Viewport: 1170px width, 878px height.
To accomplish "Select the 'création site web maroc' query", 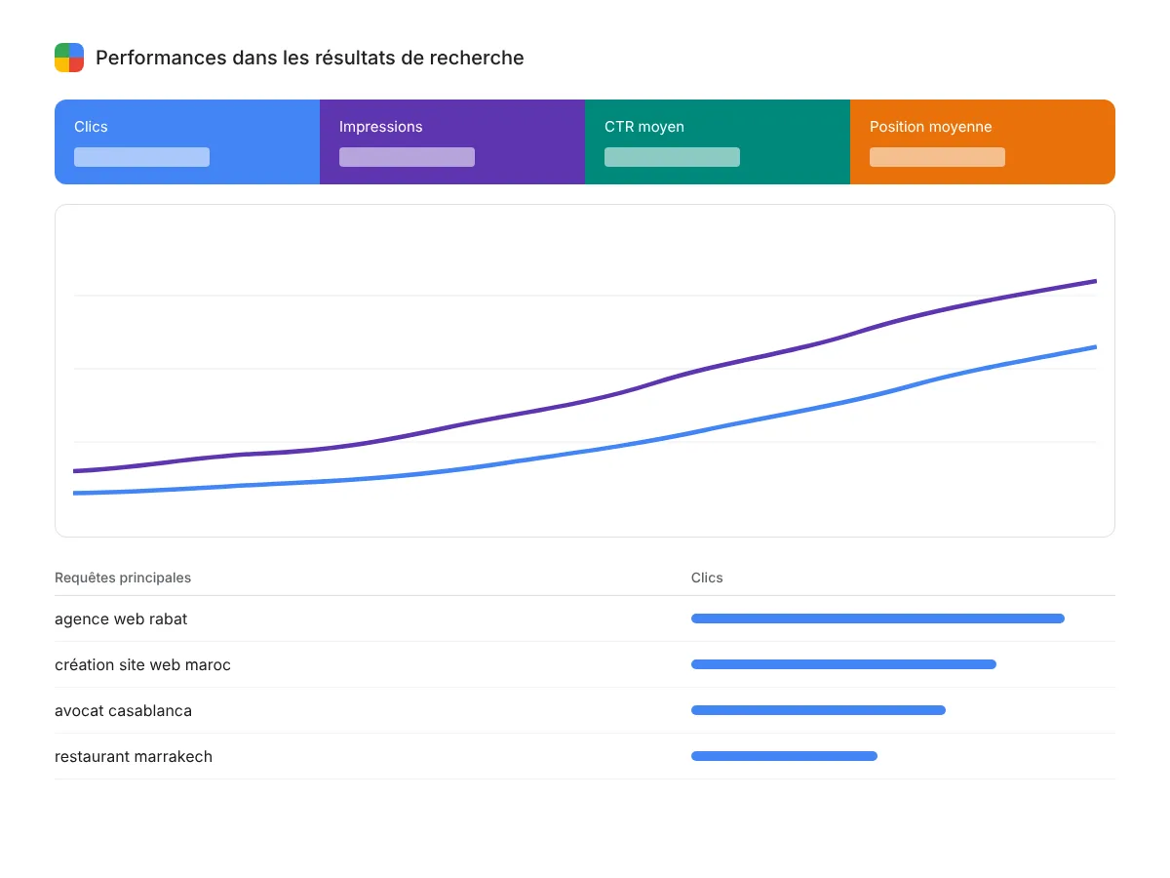I will pos(585,664).
